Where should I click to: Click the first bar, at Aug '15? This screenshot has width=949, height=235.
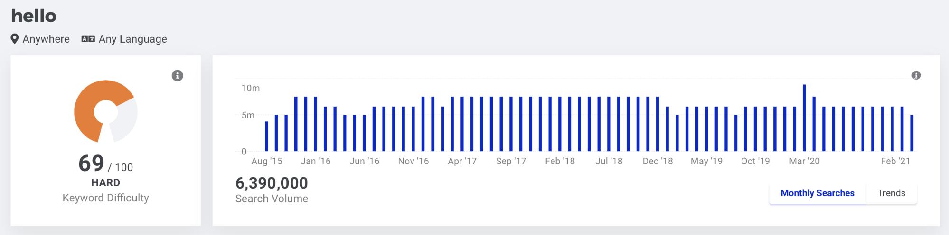[266, 136]
